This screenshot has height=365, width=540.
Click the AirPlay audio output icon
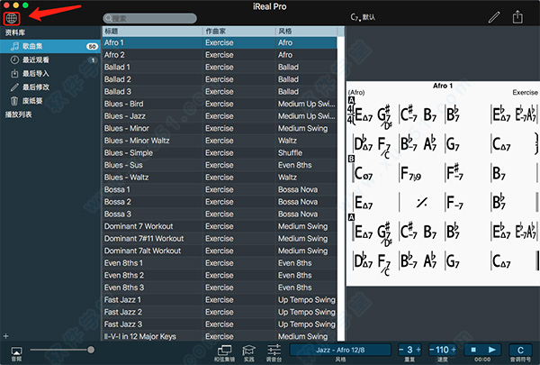pyautogui.click(x=16, y=351)
